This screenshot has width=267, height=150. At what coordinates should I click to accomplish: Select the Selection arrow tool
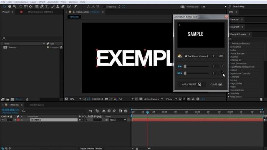click(4, 7)
